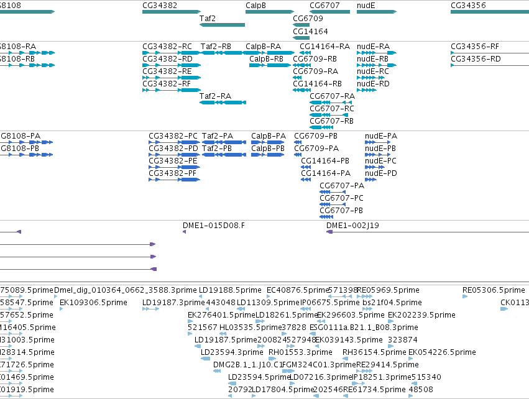This screenshot has height=399, width=529.
Task: Select transcript CG14164-RB
Action: coord(317,84)
